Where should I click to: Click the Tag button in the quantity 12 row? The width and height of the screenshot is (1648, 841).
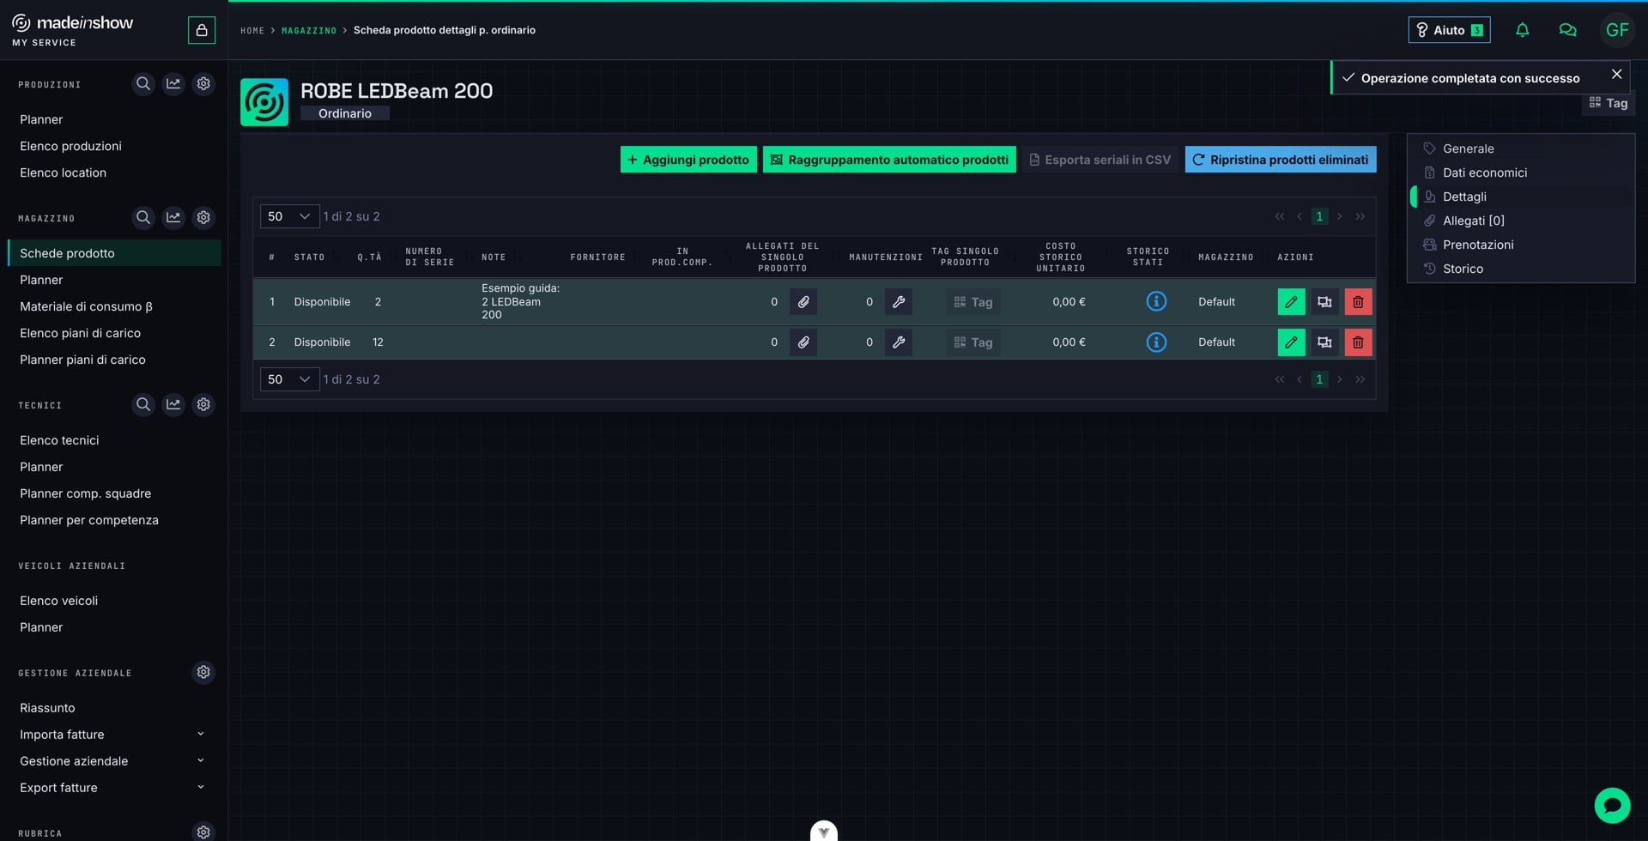[x=973, y=342]
